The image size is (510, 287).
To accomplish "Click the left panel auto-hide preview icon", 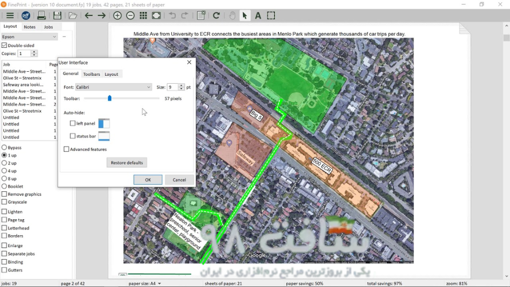I will (104, 124).
